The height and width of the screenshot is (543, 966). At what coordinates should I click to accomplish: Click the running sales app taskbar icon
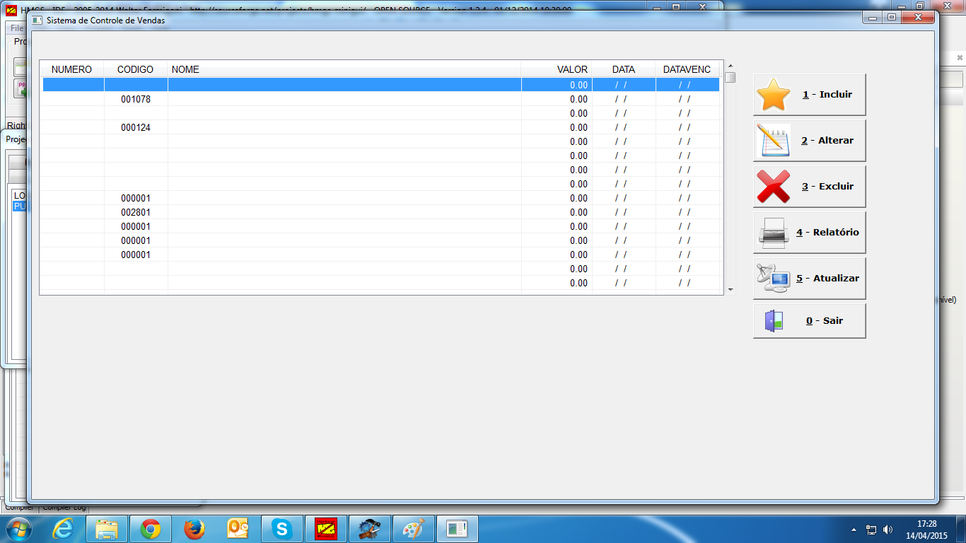click(x=457, y=528)
